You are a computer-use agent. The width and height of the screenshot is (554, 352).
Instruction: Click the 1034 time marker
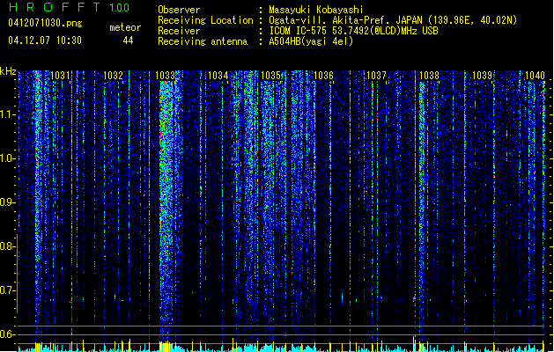pyautogui.click(x=218, y=76)
